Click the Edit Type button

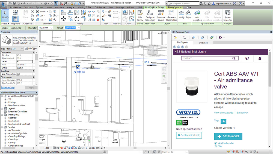(x=31, y=48)
